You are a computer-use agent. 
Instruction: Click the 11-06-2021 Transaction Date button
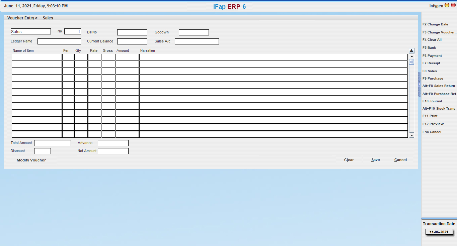tap(439, 232)
